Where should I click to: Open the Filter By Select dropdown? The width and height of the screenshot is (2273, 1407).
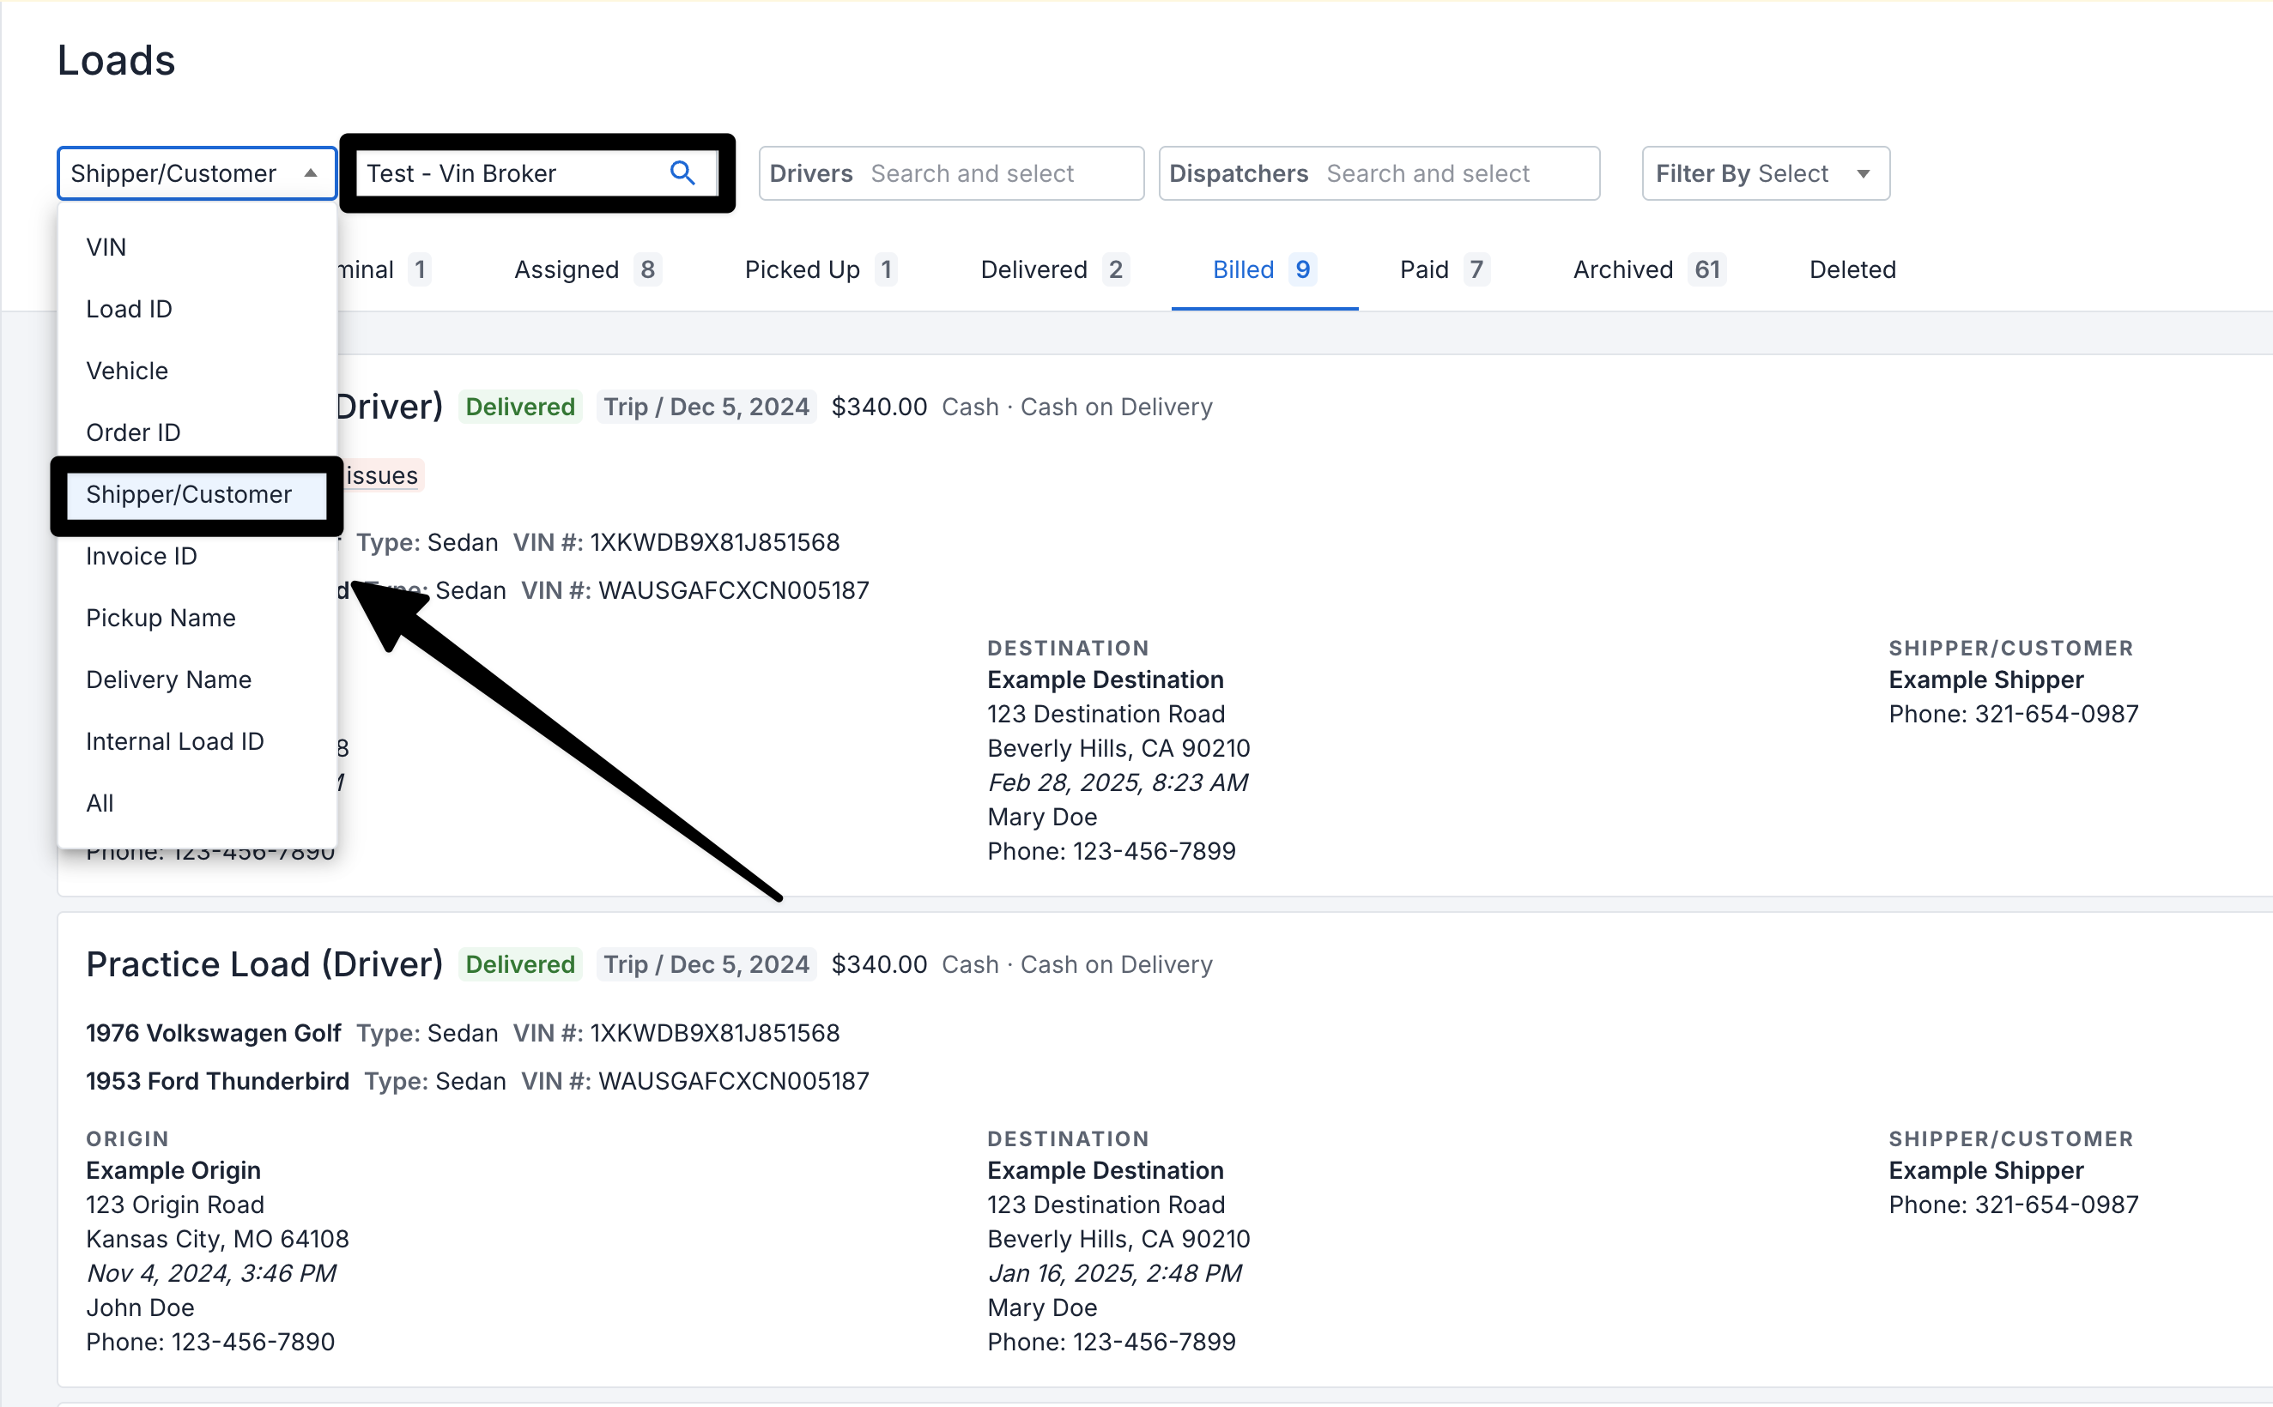pyautogui.click(x=1765, y=173)
